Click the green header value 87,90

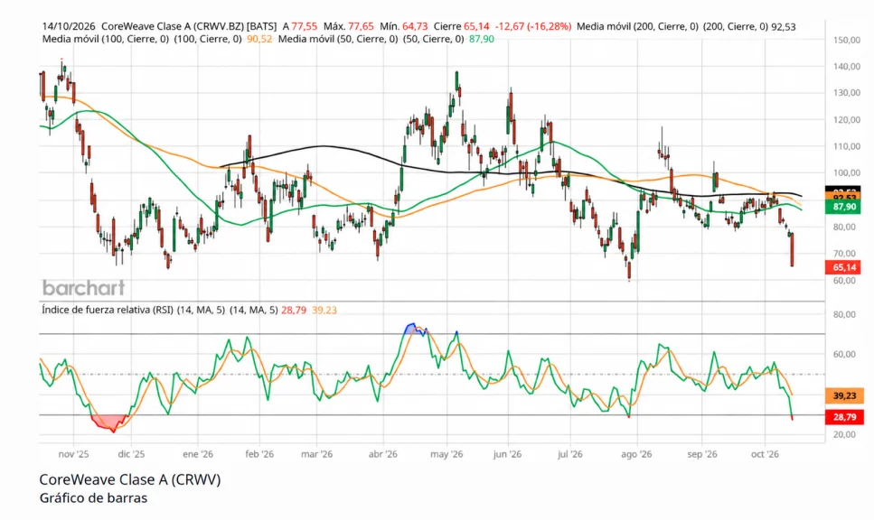pyautogui.click(x=482, y=39)
